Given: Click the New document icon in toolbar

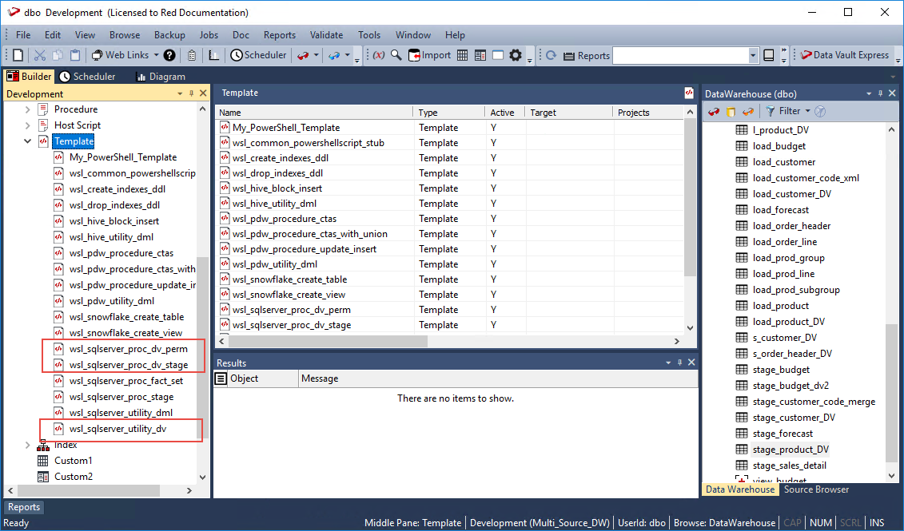Looking at the screenshot, I should click(18, 55).
